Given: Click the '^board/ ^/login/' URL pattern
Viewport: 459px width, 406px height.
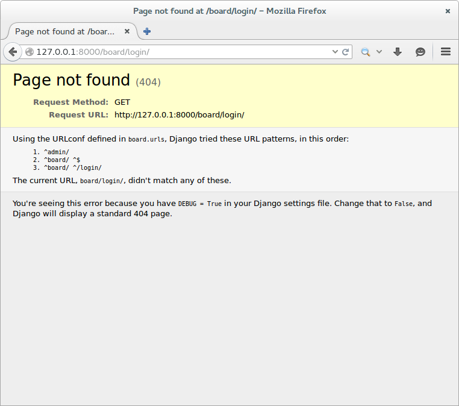Looking at the screenshot, I should [73, 167].
